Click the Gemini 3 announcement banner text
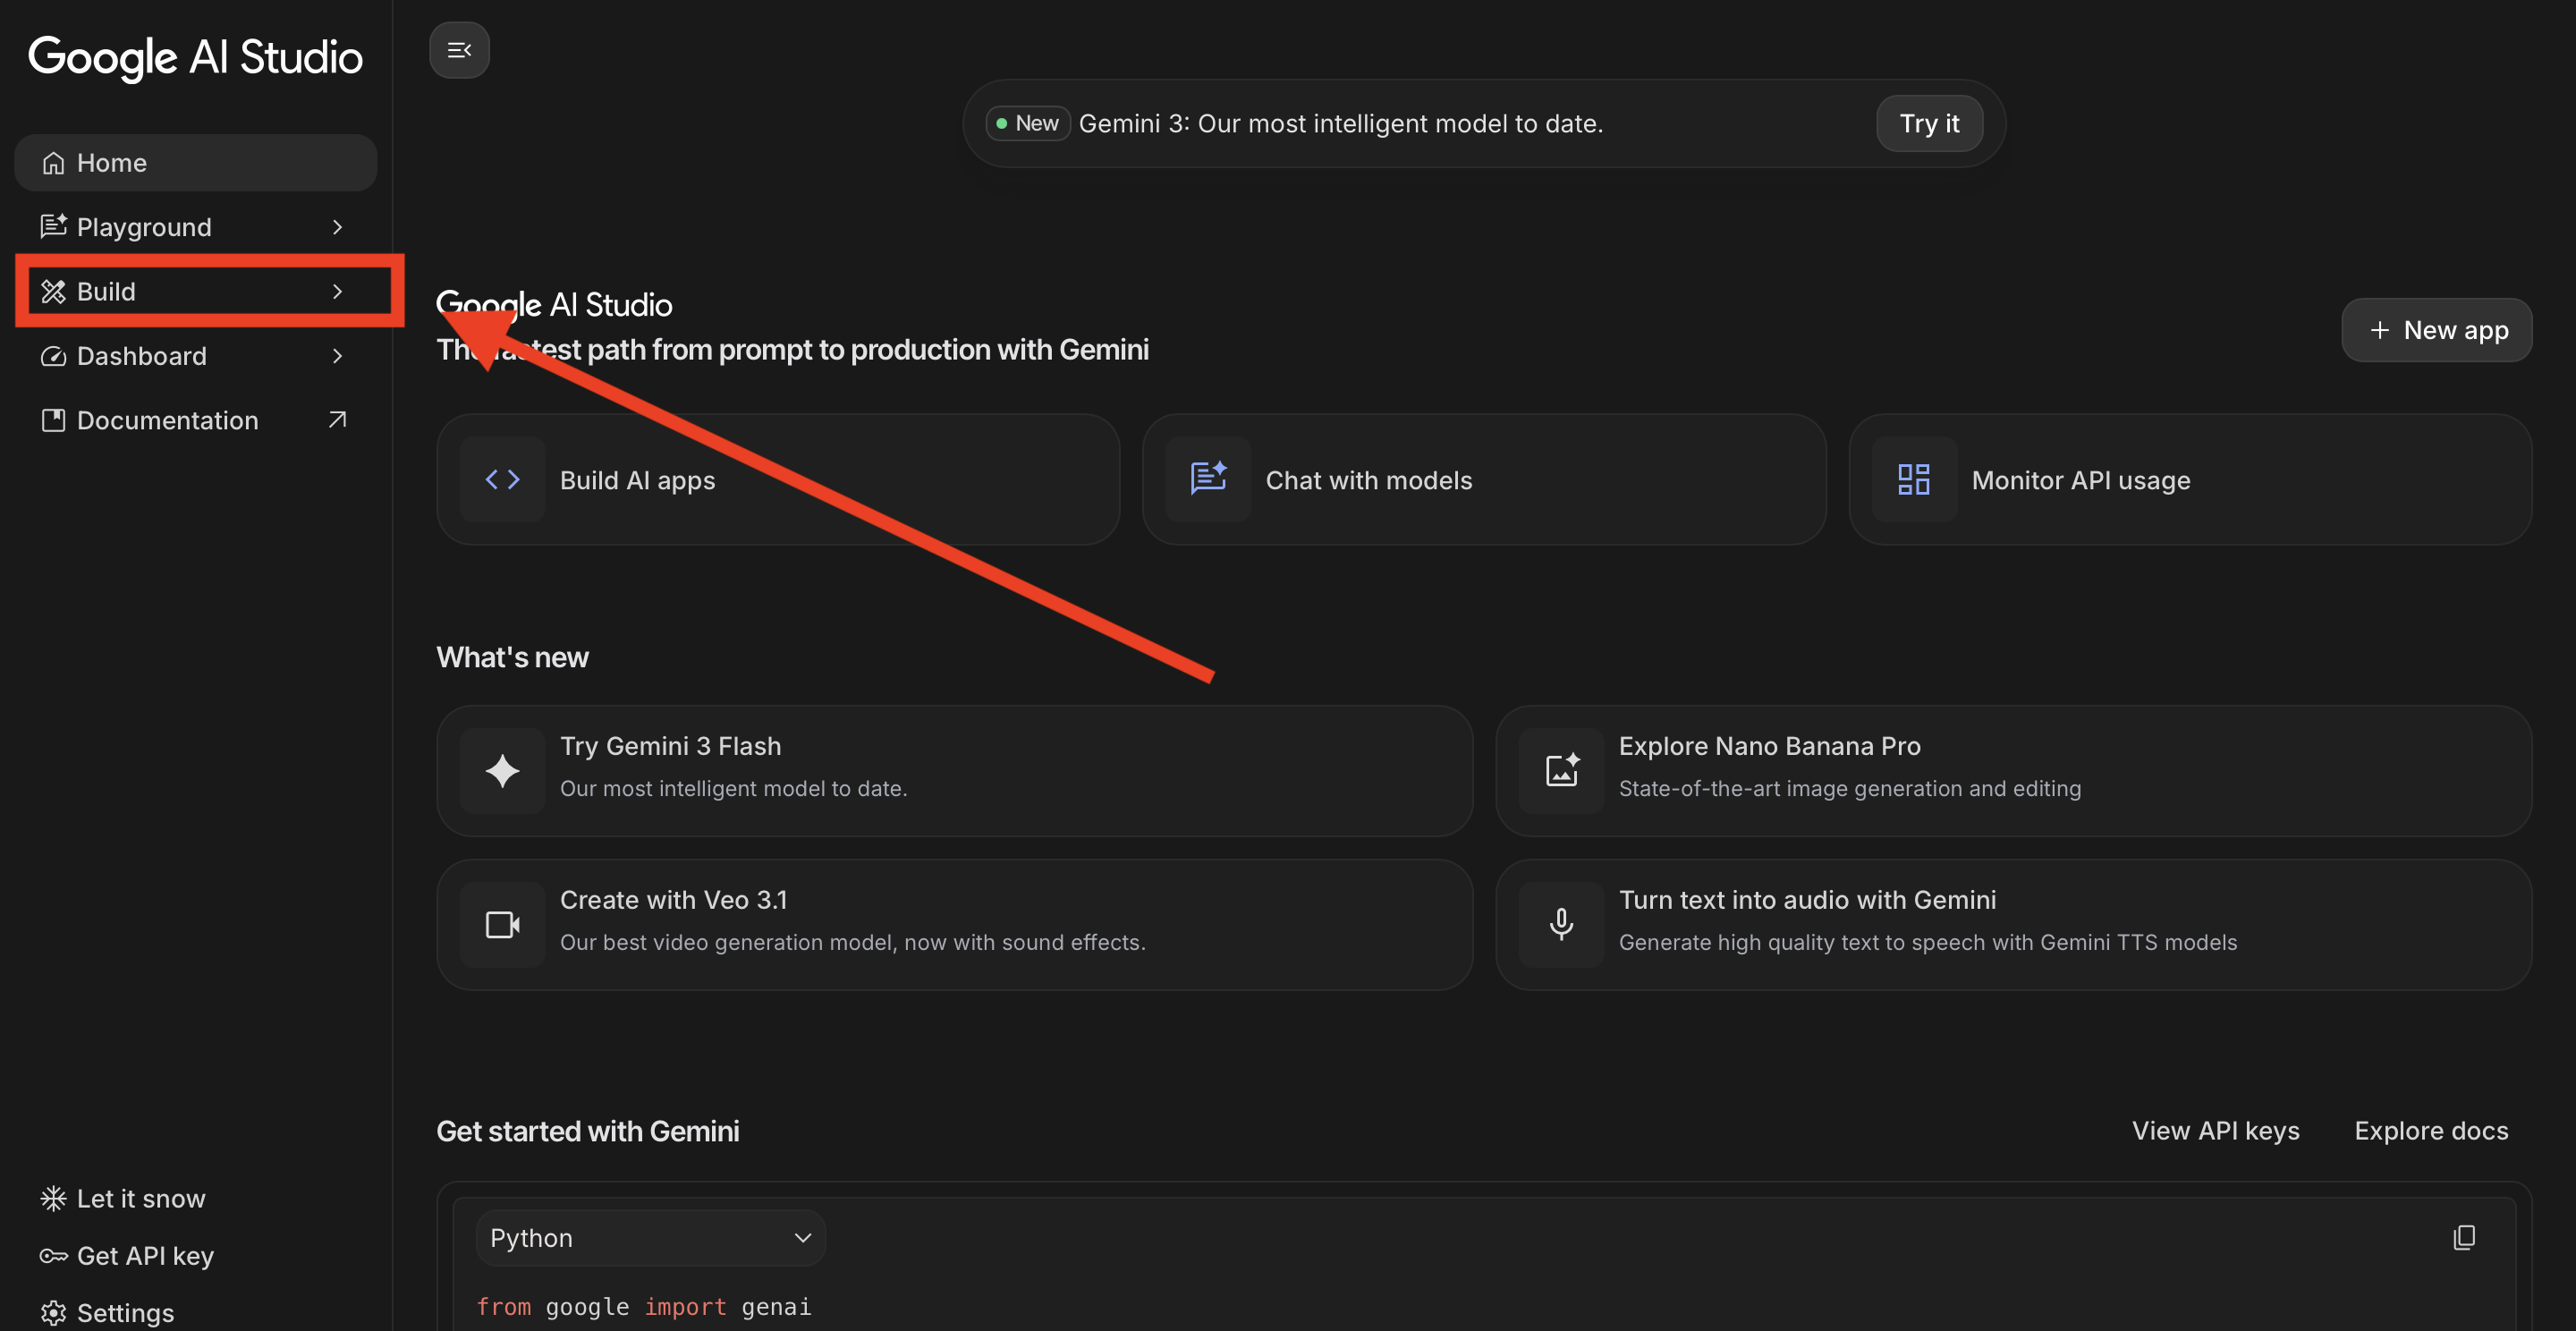 (1340, 123)
